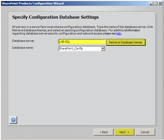The width and height of the screenshot is (164, 140).
Task: Click the Database server field containing LAB-SQL
Action: (x=82, y=42)
